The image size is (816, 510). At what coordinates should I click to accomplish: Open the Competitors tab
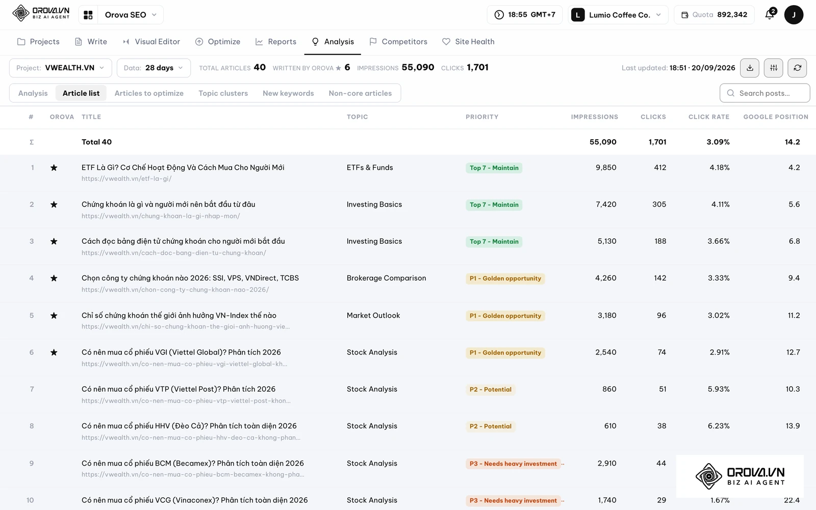(398, 42)
